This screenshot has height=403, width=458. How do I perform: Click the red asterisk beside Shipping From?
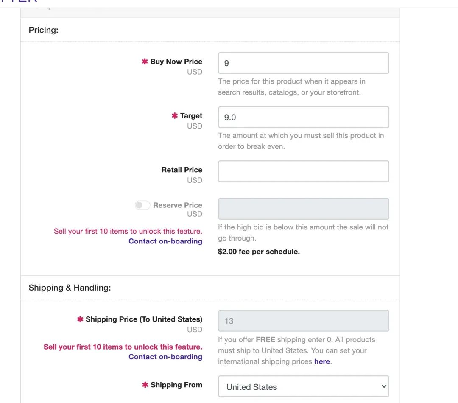tap(145, 385)
